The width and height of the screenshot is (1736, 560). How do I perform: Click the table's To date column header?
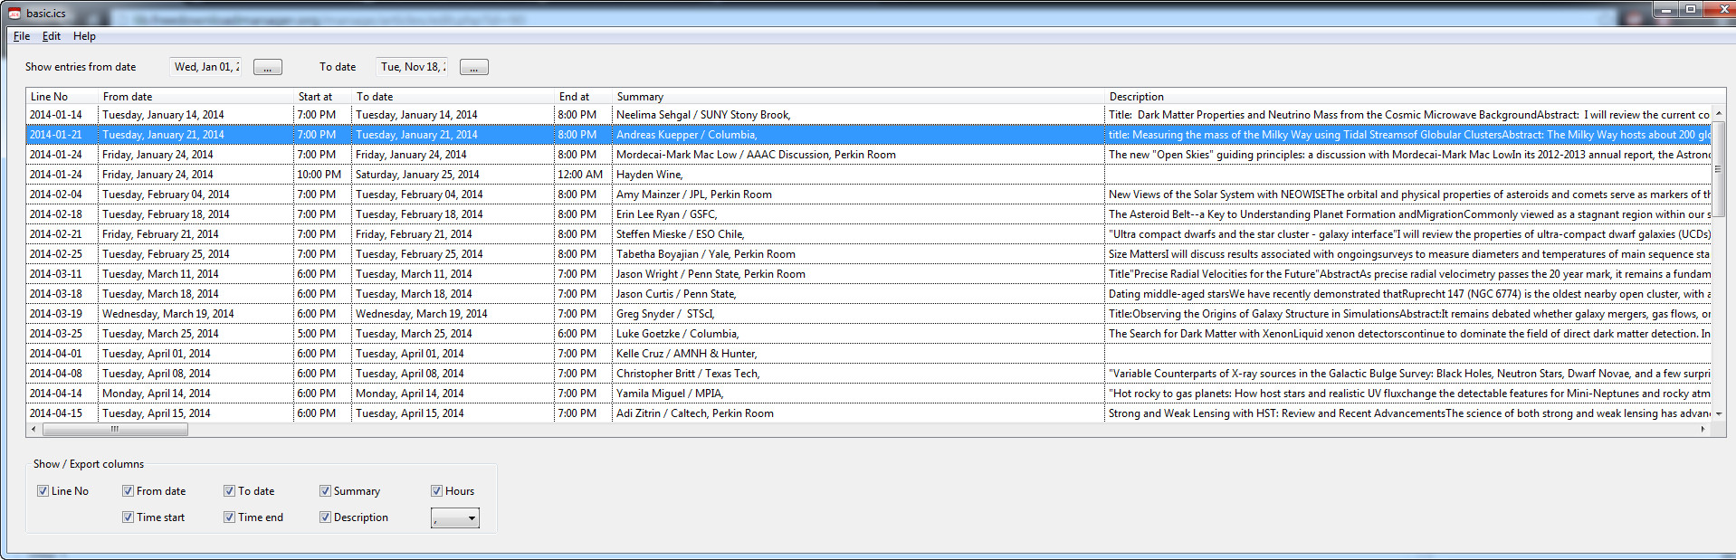pos(453,97)
